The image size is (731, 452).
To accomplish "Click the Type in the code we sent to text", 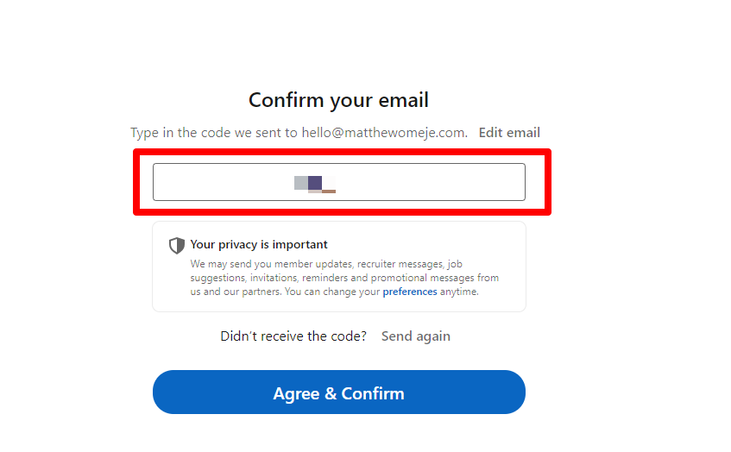I will [214, 133].
